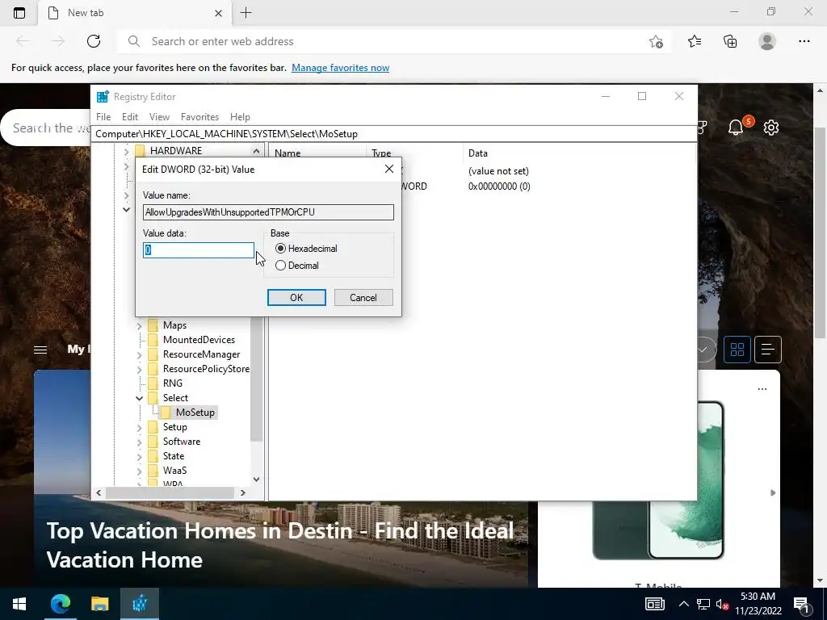The width and height of the screenshot is (827, 620).
Task: Click the tree pane scroll down arrow
Action: click(256, 480)
